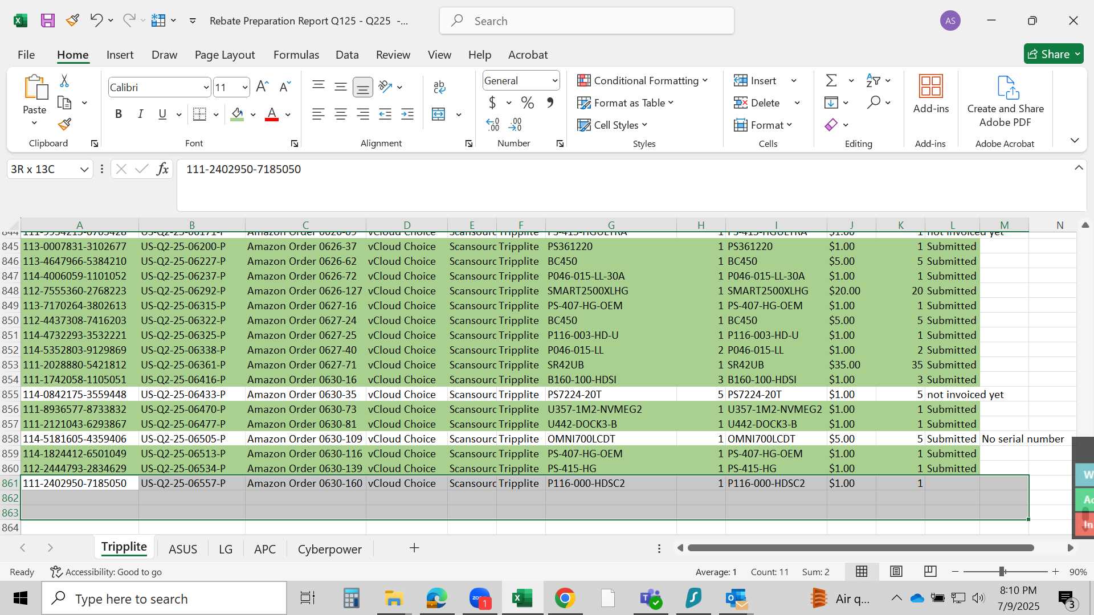
Task: Apply Accounting dollar format icon
Action: pyautogui.click(x=492, y=102)
